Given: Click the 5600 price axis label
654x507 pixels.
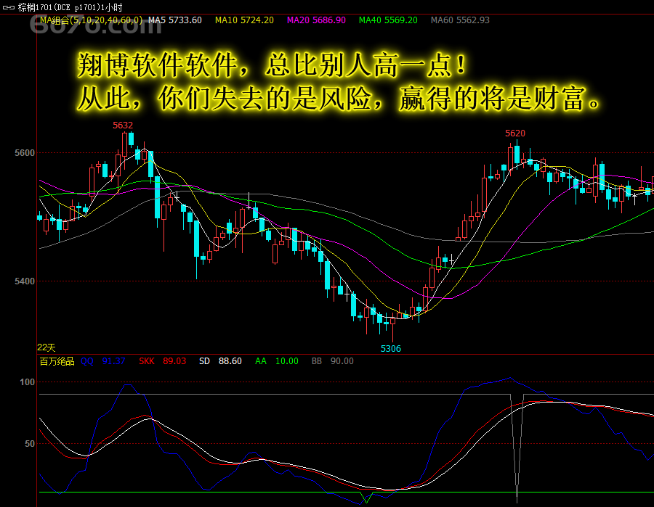Looking at the screenshot, I should click(x=25, y=153).
